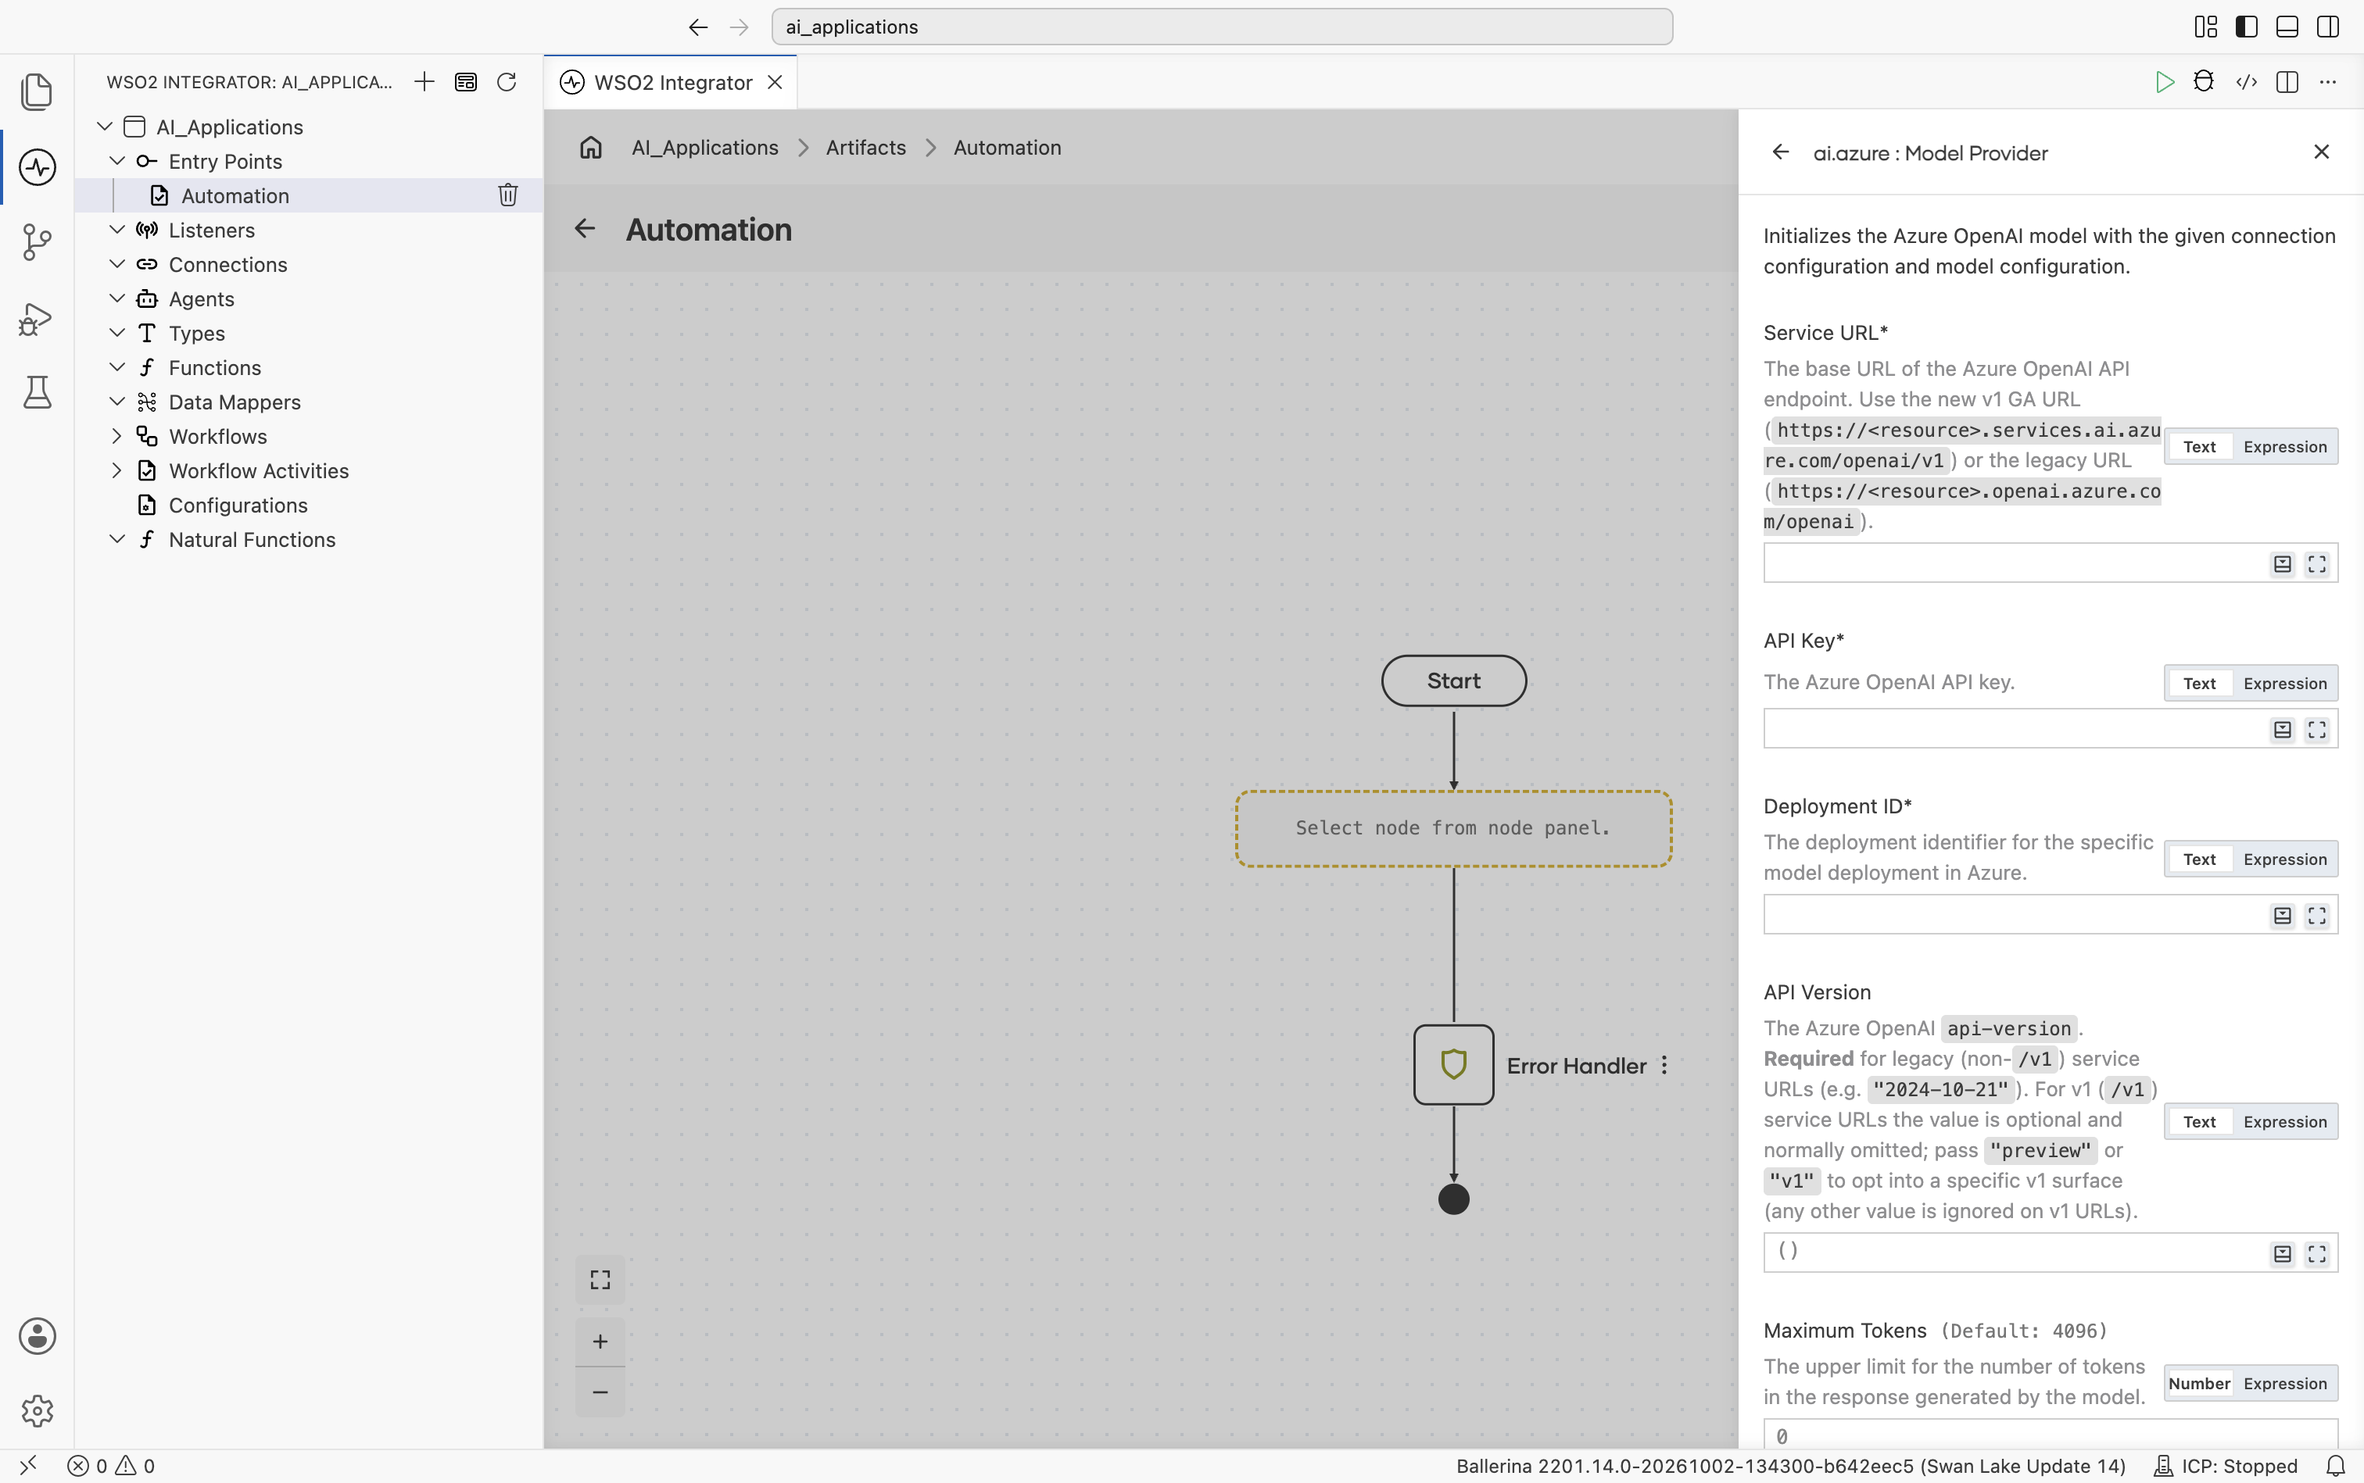Go to home in breadcrumb
Screen dimensions: 2364x1483
tap(591, 147)
